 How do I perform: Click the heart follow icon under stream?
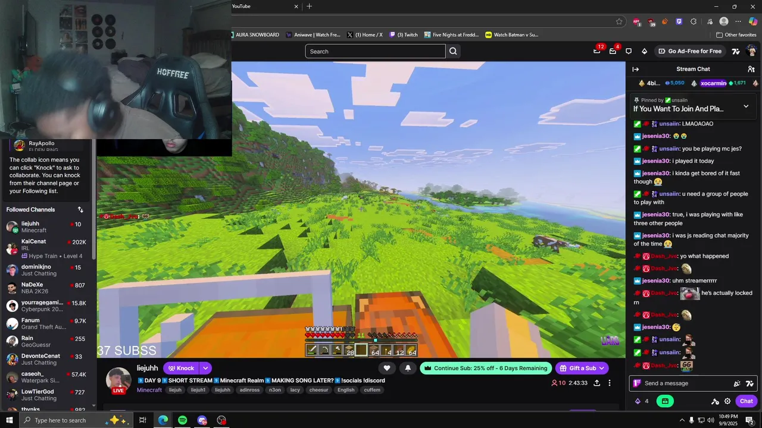[387, 368]
